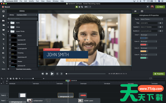Screen dimensions: 166x103
Task: Select the pan hand tool above canvas
Action: pyautogui.click(x=79, y=7)
